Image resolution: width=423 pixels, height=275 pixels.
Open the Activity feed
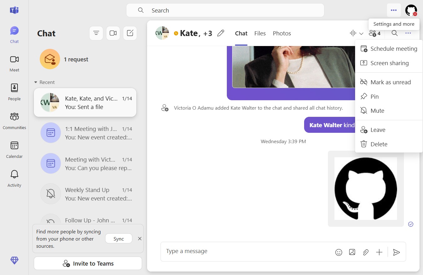(14, 179)
